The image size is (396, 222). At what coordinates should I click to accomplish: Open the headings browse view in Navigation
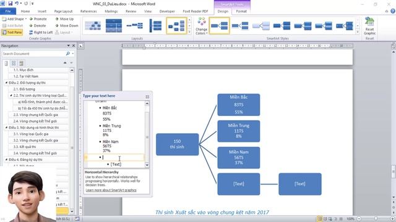tap(6, 63)
